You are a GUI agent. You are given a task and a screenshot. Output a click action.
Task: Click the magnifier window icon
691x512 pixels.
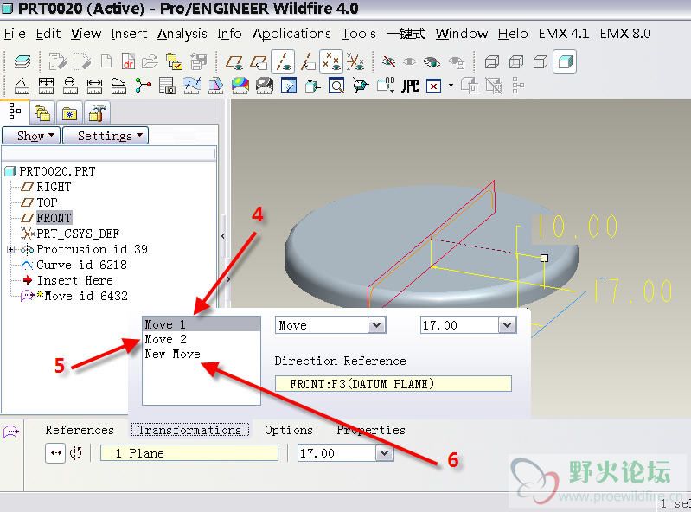click(336, 86)
